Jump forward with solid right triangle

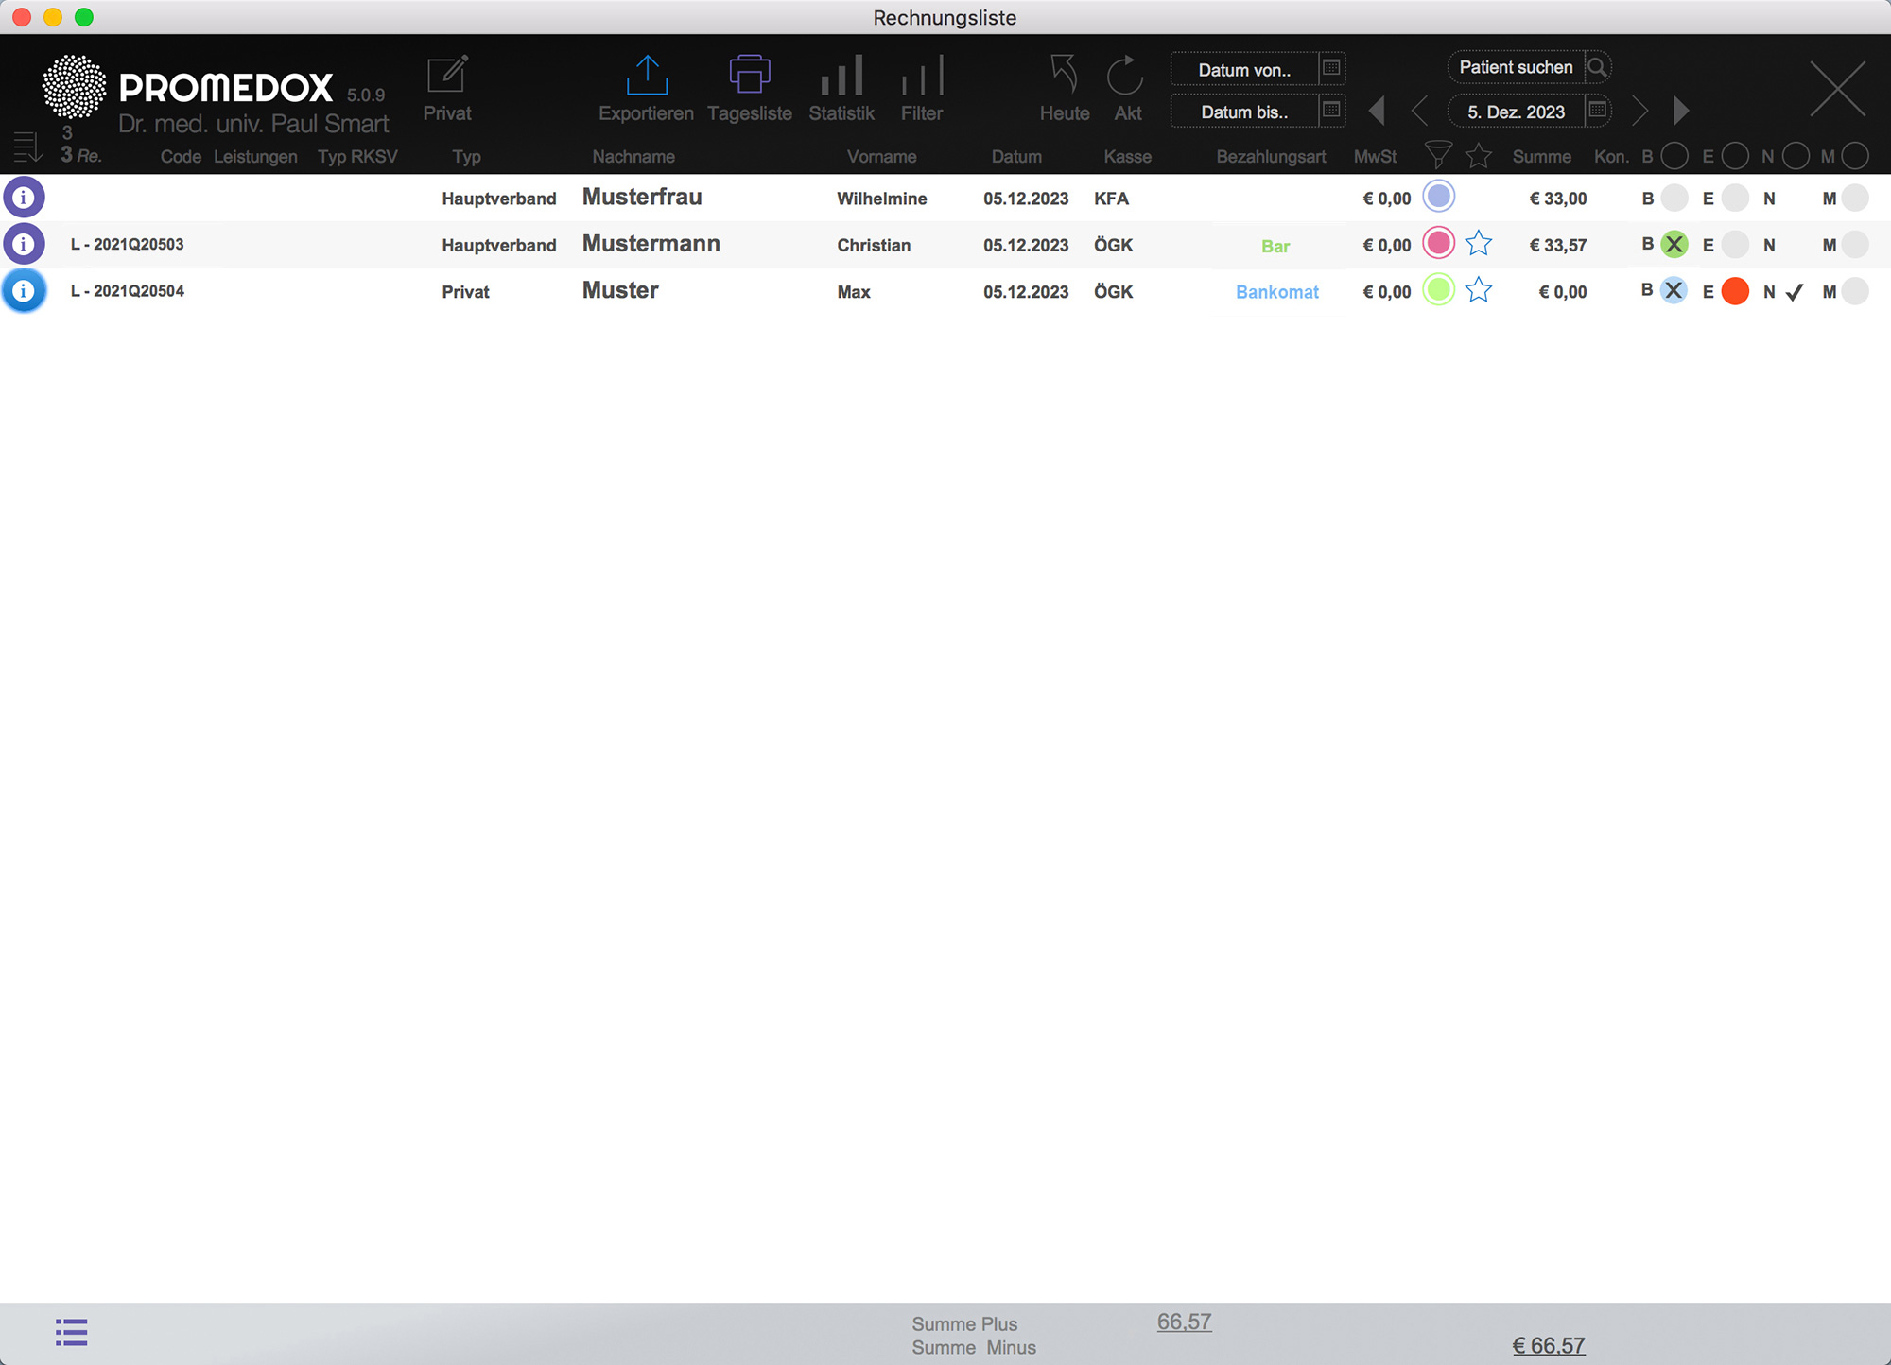[1681, 111]
